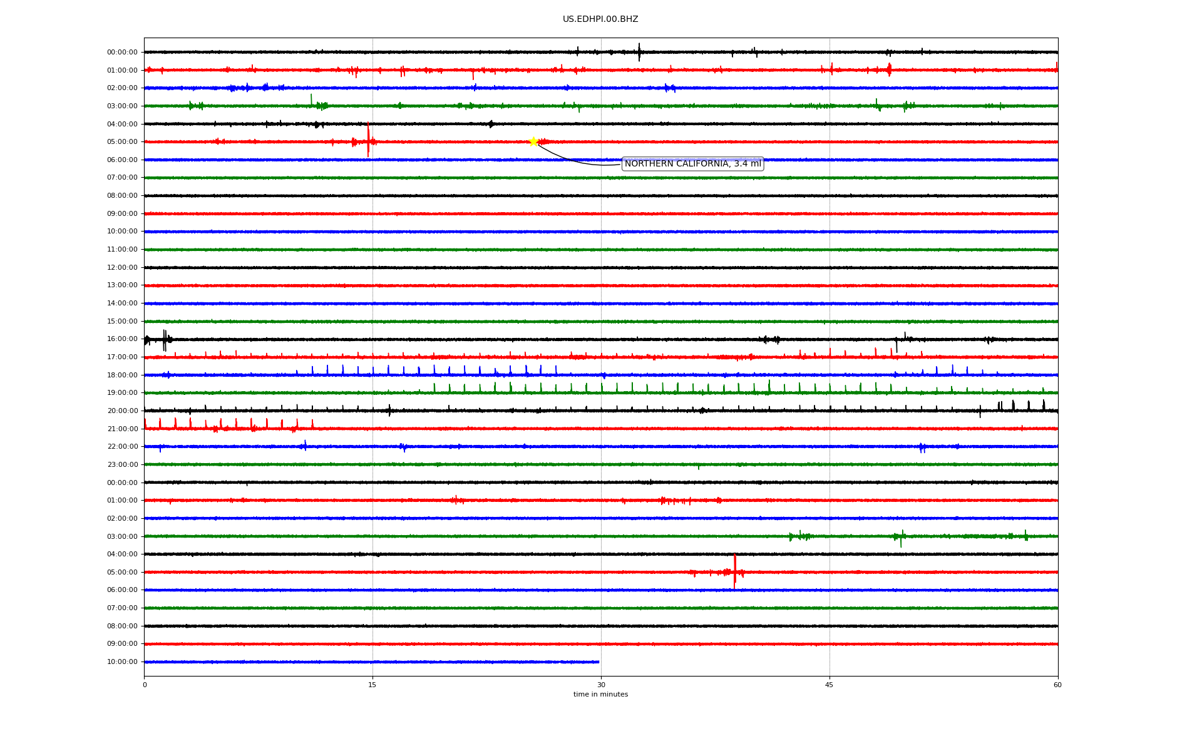1202x751 pixels.
Task: Click the 19:00:00 row label
Action: point(122,393)
